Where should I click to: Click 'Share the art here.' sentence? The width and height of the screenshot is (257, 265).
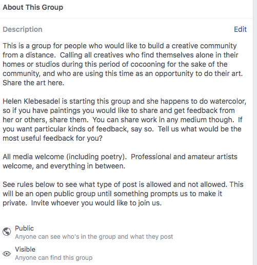click(x=33, y=83)
